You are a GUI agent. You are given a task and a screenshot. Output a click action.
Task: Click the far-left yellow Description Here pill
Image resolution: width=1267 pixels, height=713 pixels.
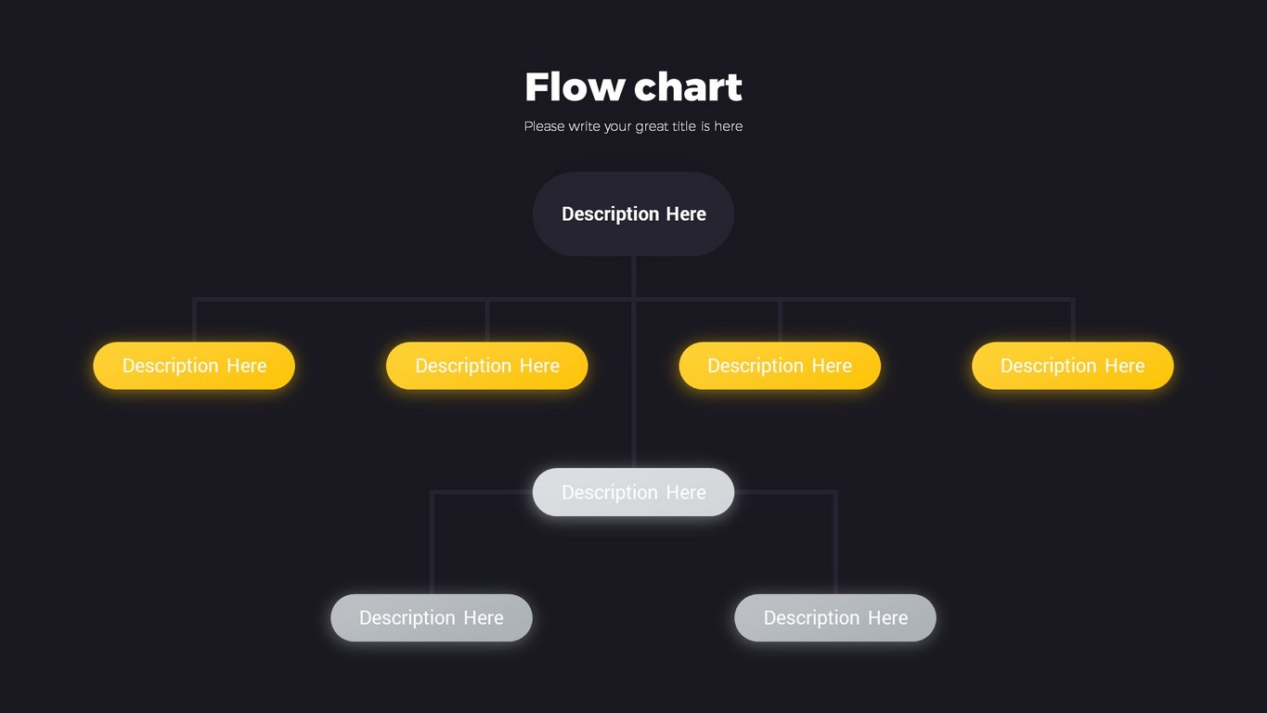(194, 366)
